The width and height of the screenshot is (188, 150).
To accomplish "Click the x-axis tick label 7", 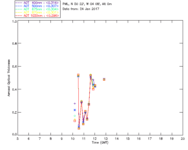I will click(x=40, y=139).
